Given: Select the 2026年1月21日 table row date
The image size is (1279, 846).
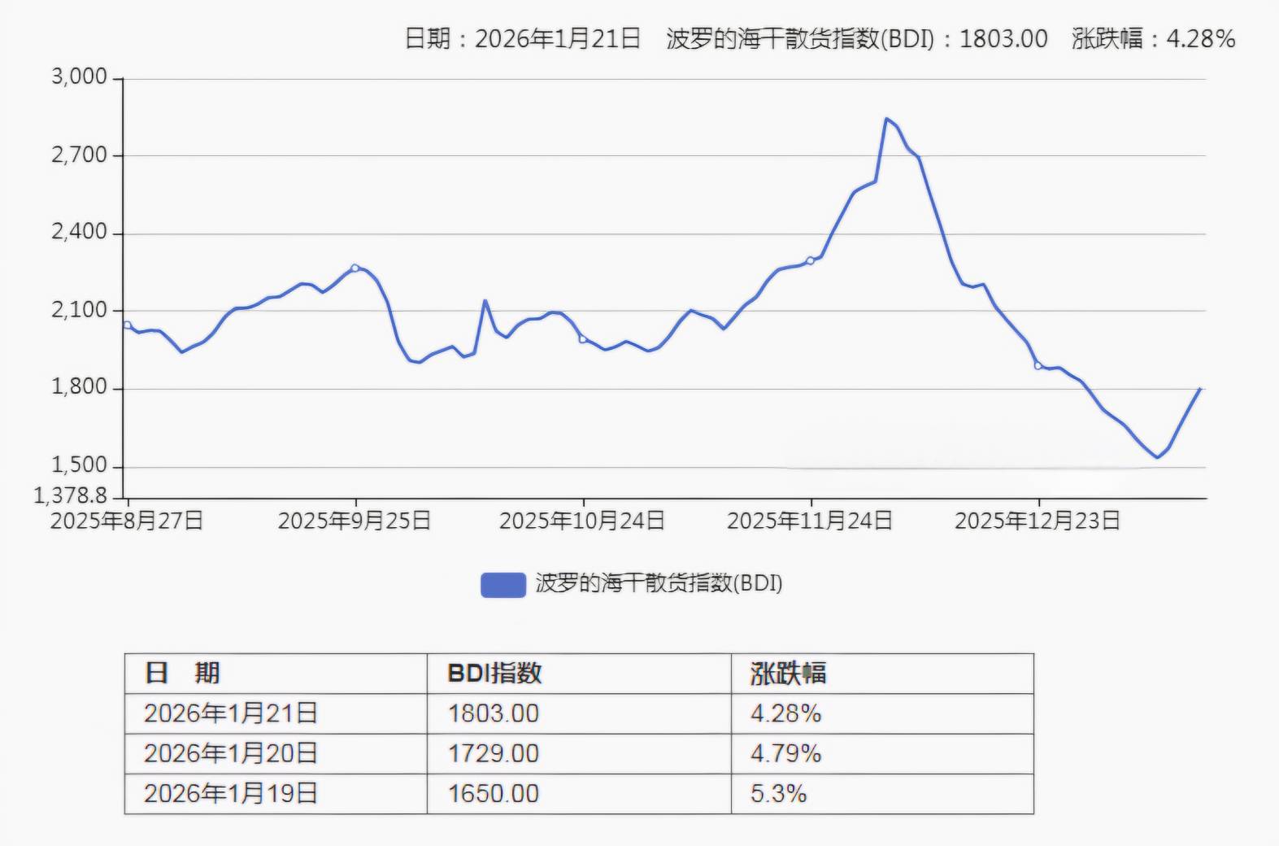Looking at the screenshot, I should (x=230, y=713).
